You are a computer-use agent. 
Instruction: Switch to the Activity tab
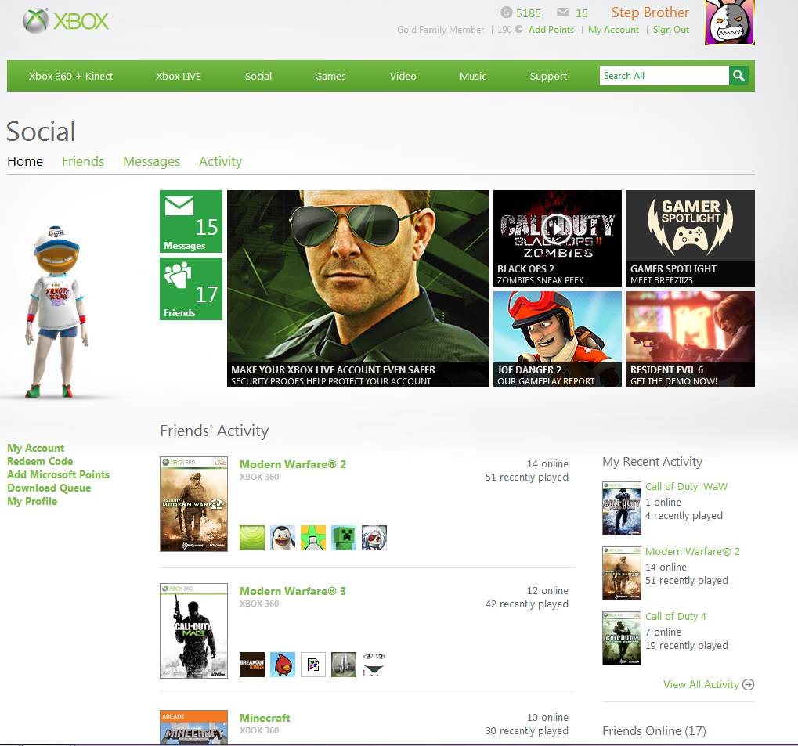pos(220,161)
